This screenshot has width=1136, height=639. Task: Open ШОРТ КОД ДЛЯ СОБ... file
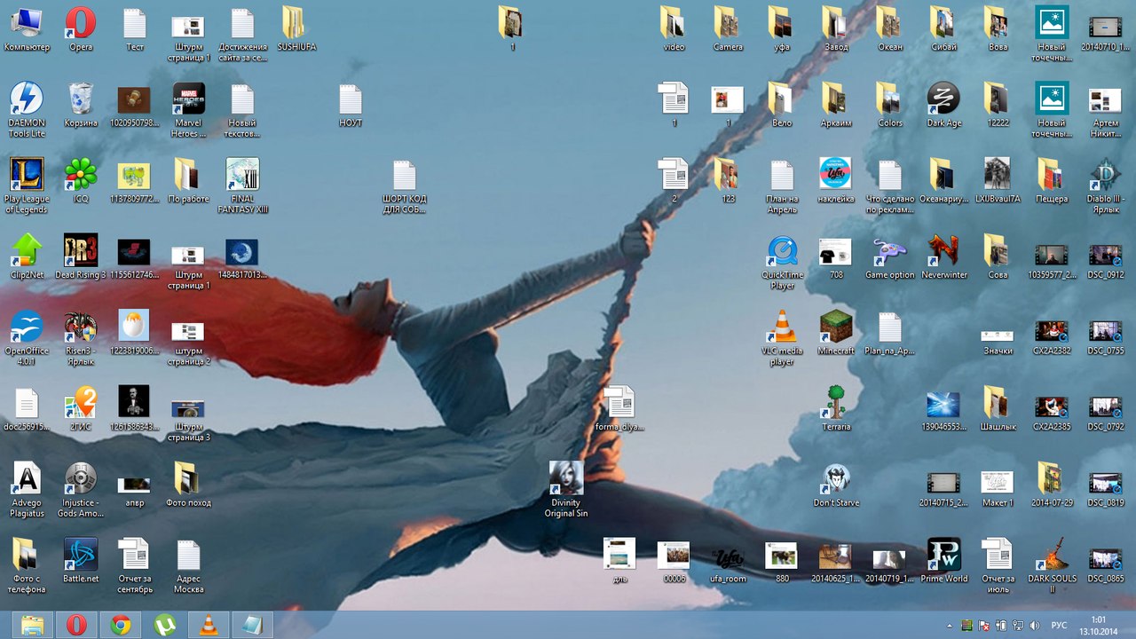click(404, 185)
